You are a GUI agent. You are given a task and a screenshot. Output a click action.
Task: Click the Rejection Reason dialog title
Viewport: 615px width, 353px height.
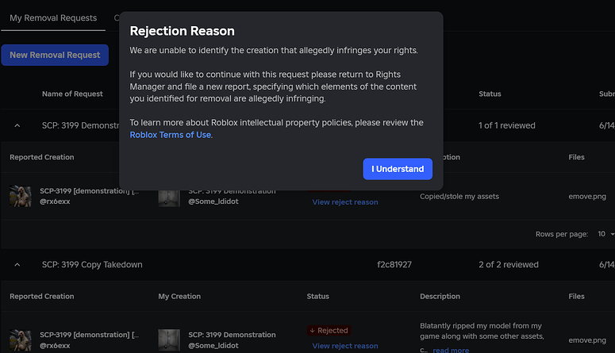[182, 31]
